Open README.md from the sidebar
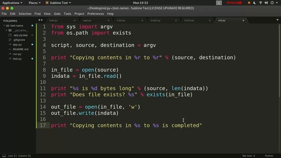The width and height of the screenshot is (281, 158). pos(21,49)
